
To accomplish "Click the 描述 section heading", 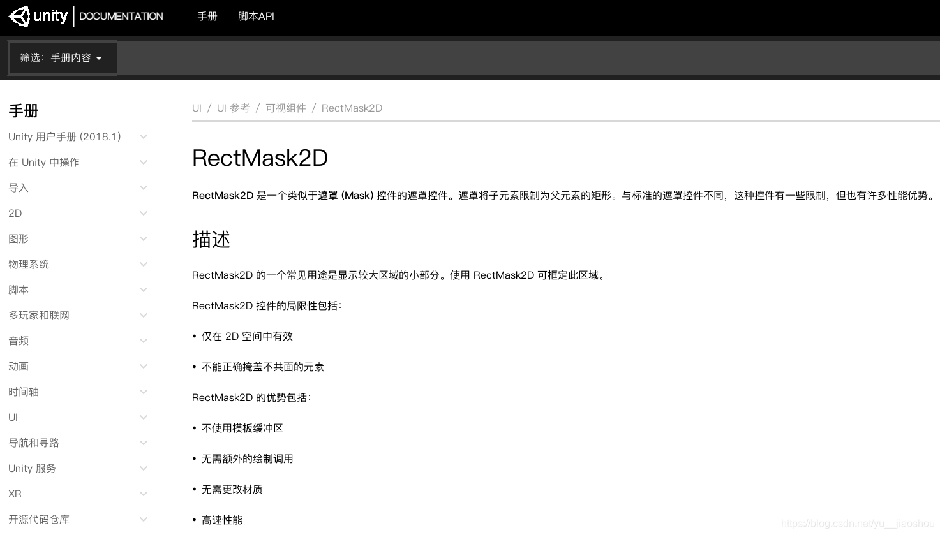I will (211, 240).
